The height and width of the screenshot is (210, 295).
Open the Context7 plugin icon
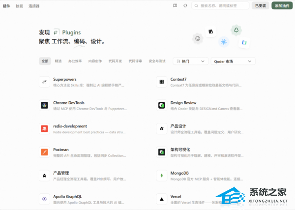[x=162, y=82]
